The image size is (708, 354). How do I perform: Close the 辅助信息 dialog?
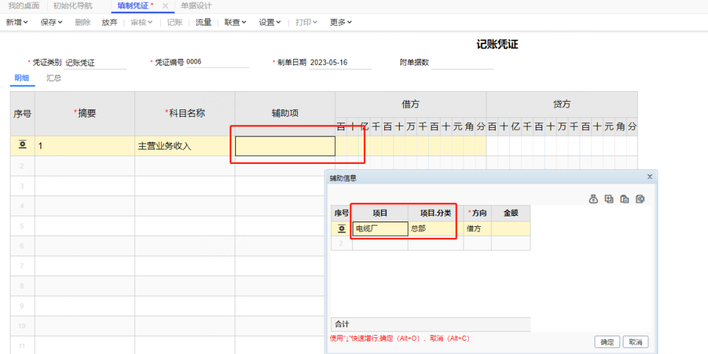(650, 177)
